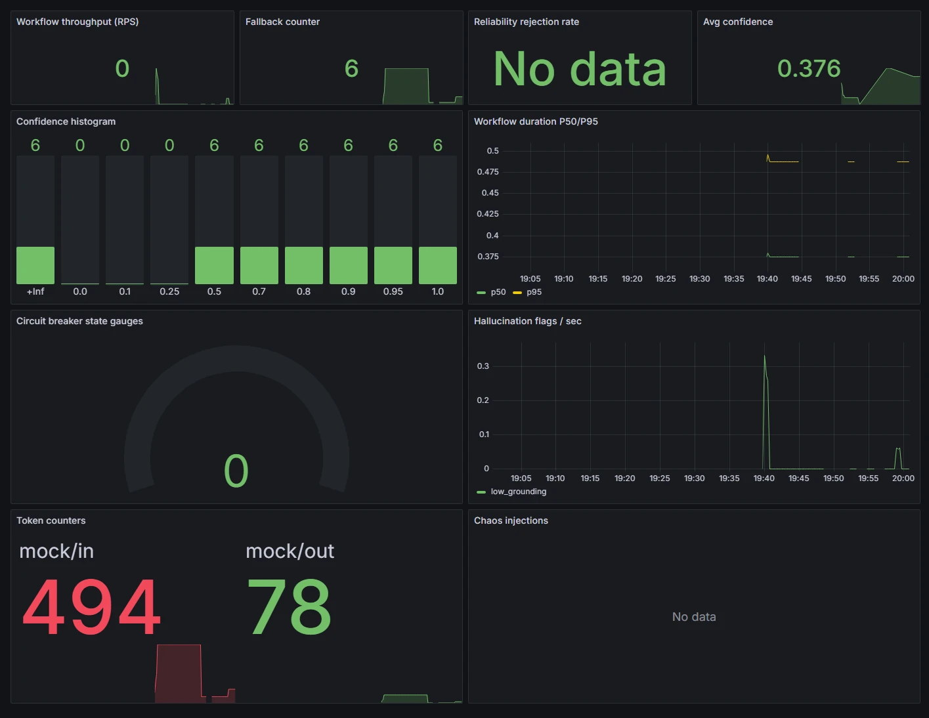Click the Fallback counter value 6

click(351, 68)
